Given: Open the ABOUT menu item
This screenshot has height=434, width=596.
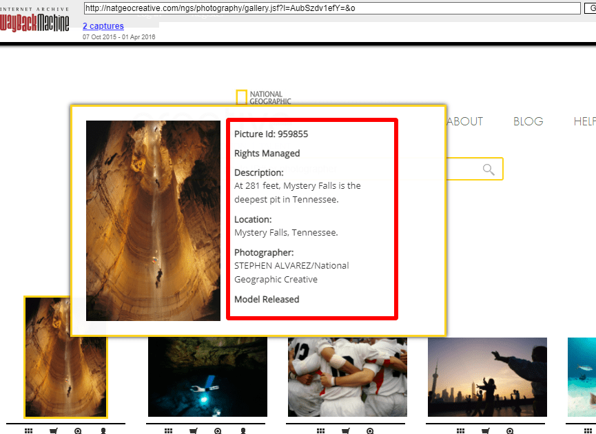Looking at the screenshot, I should [465, 121].
